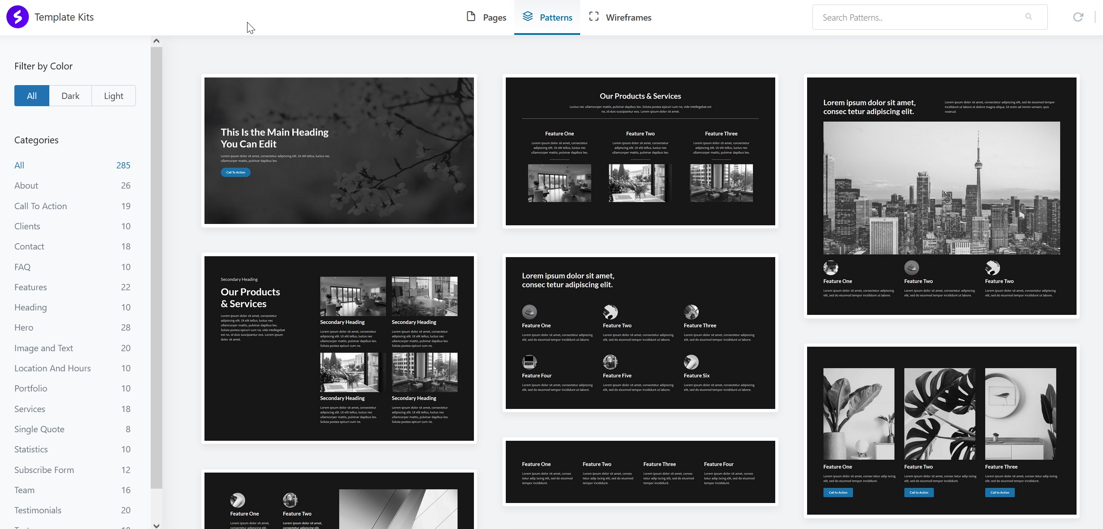Open the Hero category list
This screenshot has height=529, width=1103.
click(x=24, y=327)
